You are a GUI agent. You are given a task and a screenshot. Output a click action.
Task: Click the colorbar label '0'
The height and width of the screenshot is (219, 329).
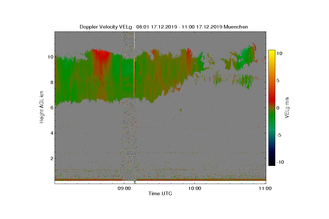[277, 108]
